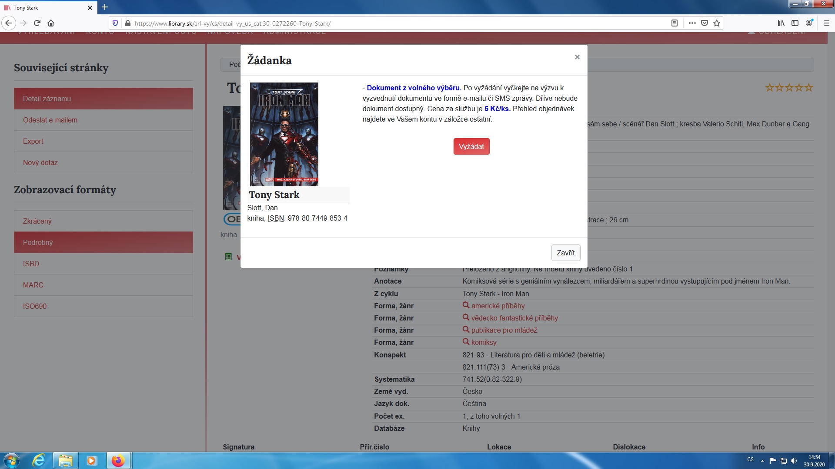Click Firefox icon in taskbar
Screen dimensions: 835x469
118,460
